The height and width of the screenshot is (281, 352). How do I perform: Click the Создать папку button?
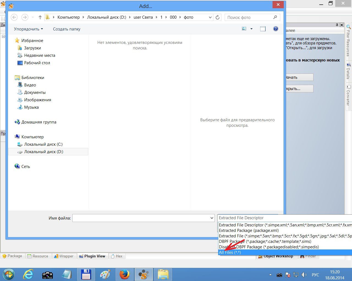[67, 29]
